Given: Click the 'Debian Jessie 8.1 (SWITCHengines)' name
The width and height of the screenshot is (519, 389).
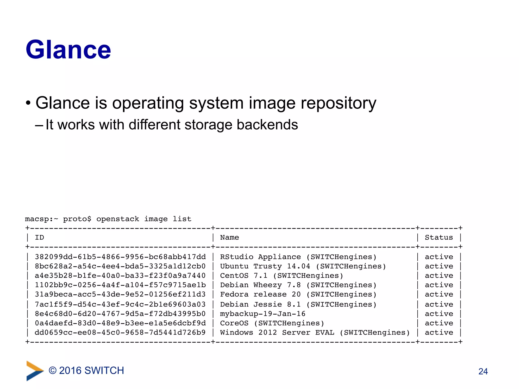Looking at the screenshot, I should click(298, 305).
